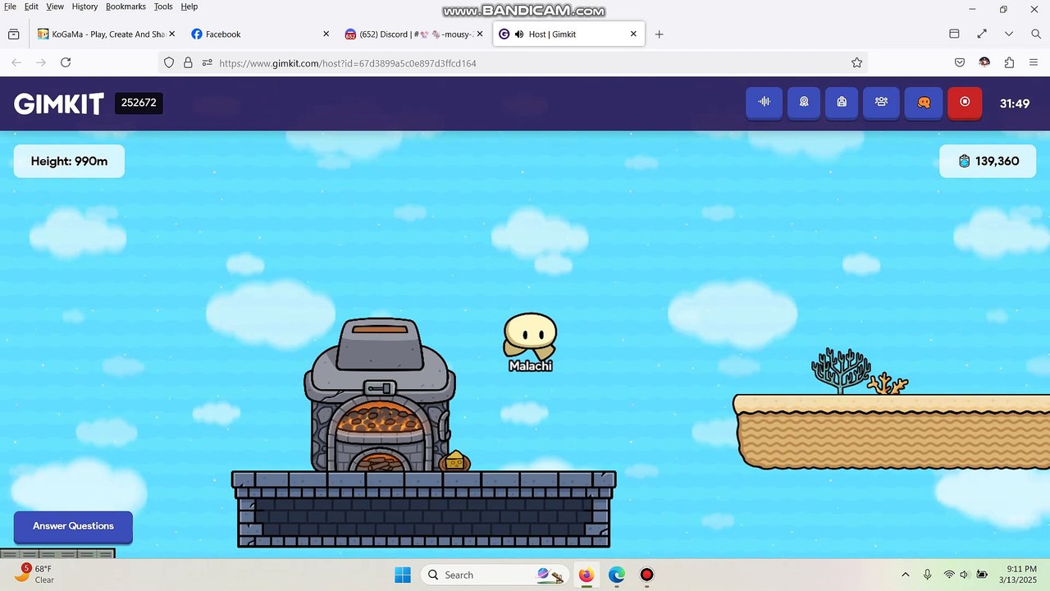The image size is (1050, 591).
Task: Open a new browser tab
Action: [x=659, y=34]
